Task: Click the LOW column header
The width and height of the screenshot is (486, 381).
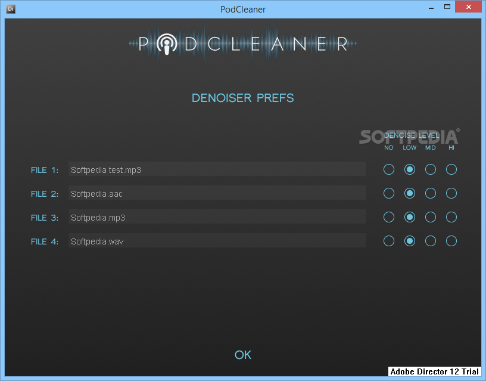Action: point(409,148)
